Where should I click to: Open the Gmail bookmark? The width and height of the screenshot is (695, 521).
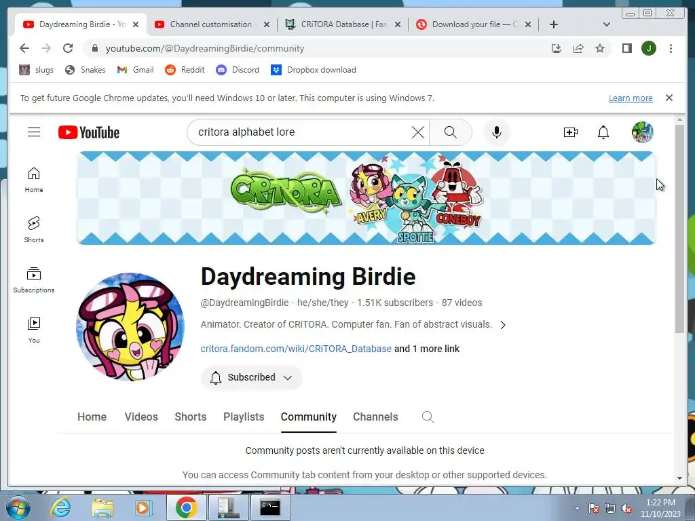[135, 70]
